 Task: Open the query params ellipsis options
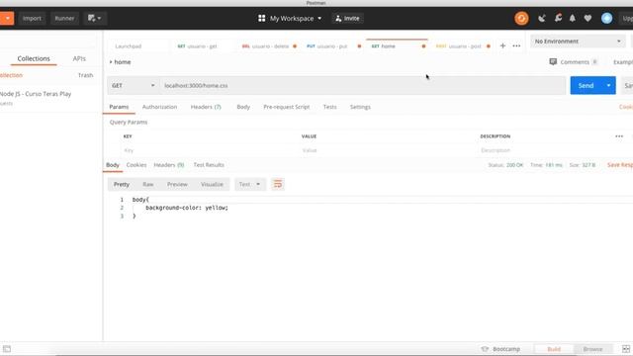[619, 136]
